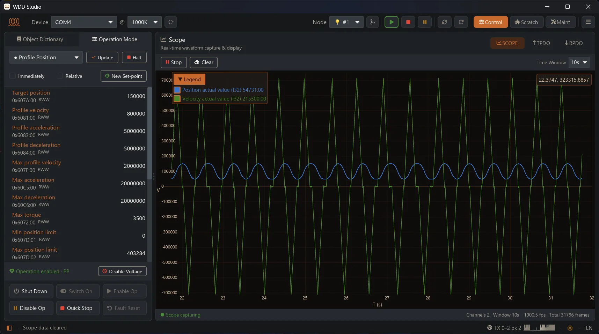The image size is (599, 334).
Task: Click the reset node rotate icon
Action: coord(461,22)
